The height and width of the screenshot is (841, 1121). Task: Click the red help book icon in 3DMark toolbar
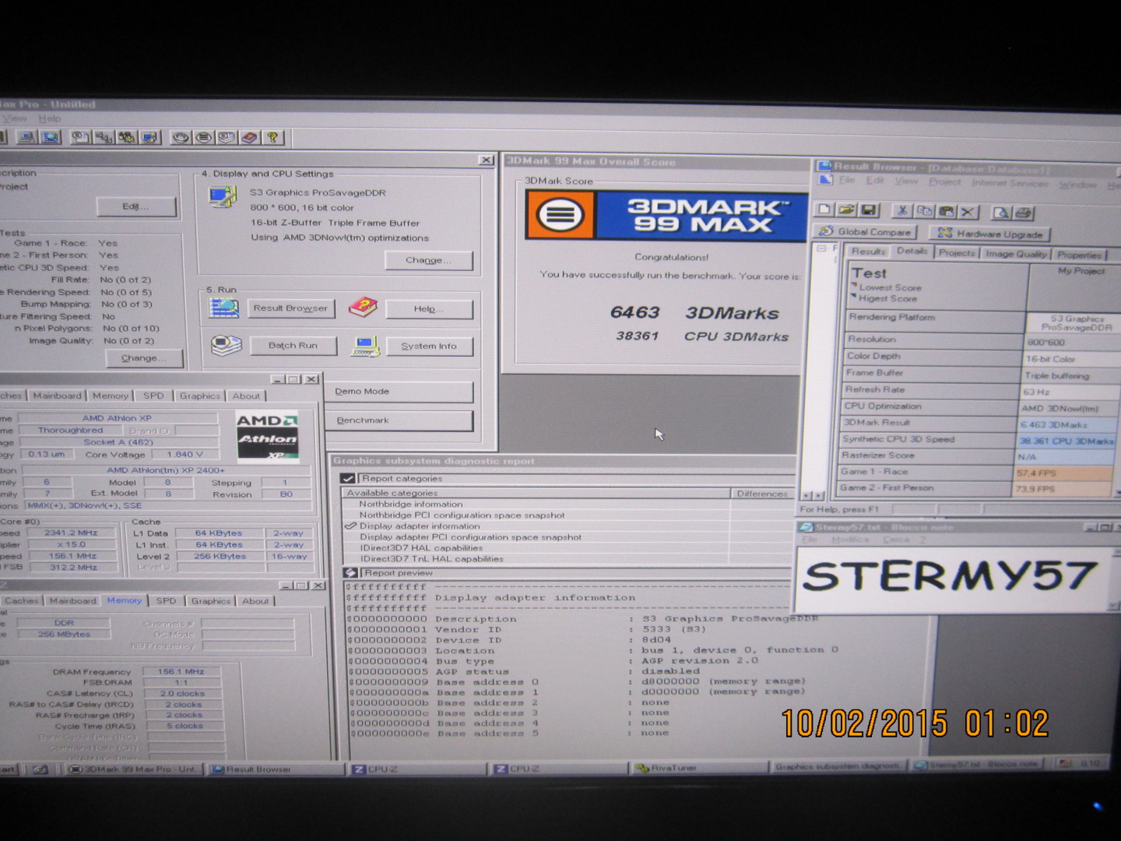[249, 138]
